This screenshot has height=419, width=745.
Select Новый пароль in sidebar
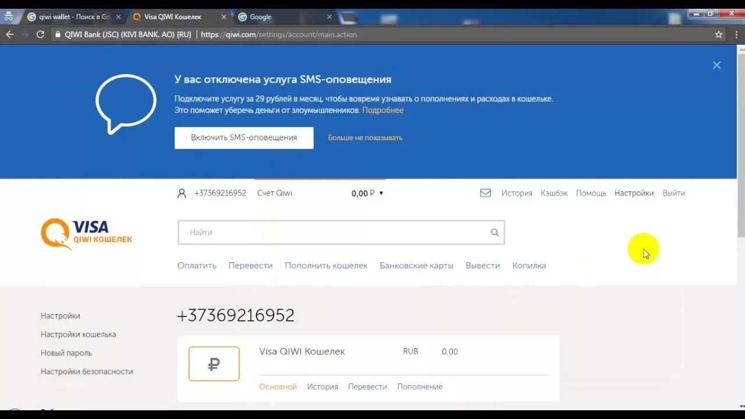click(66, 353)
